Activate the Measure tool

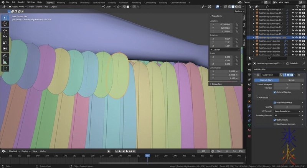click(x=5, y=62)
